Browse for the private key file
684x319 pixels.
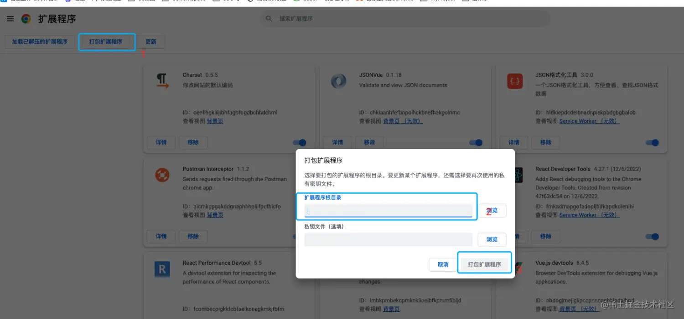coord(492,239)
